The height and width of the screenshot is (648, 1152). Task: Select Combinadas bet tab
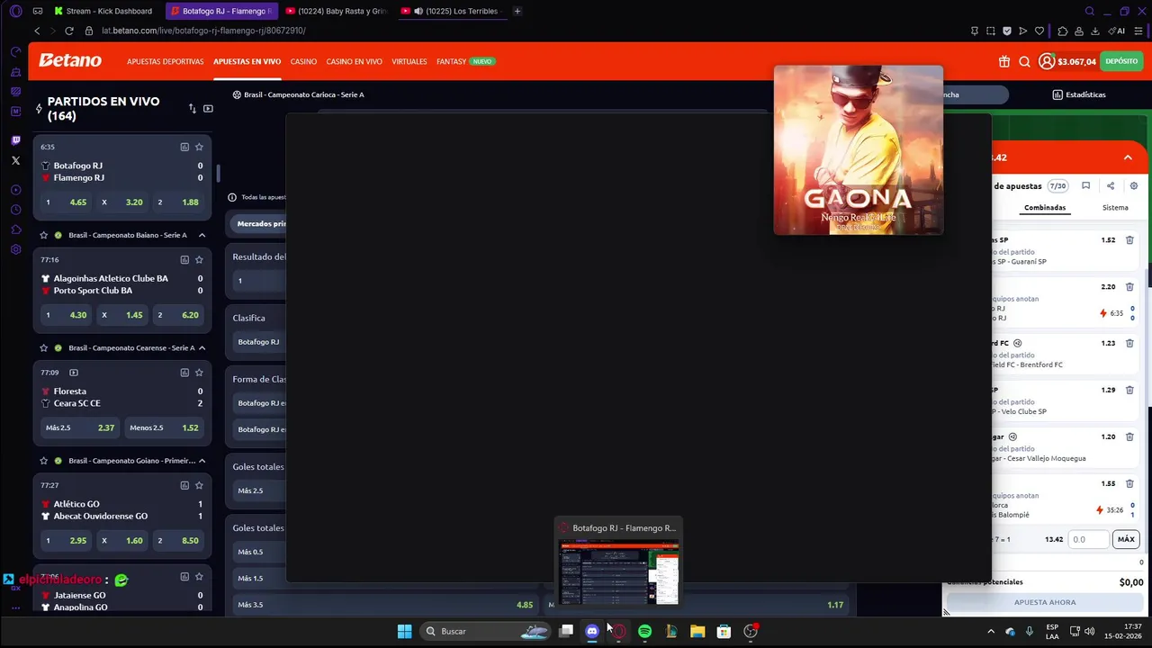click(x=1045, y=208)
